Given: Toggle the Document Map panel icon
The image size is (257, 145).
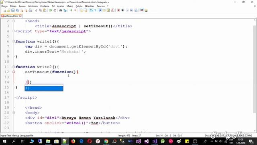Looking at the screenshot, I should (108, 10).
